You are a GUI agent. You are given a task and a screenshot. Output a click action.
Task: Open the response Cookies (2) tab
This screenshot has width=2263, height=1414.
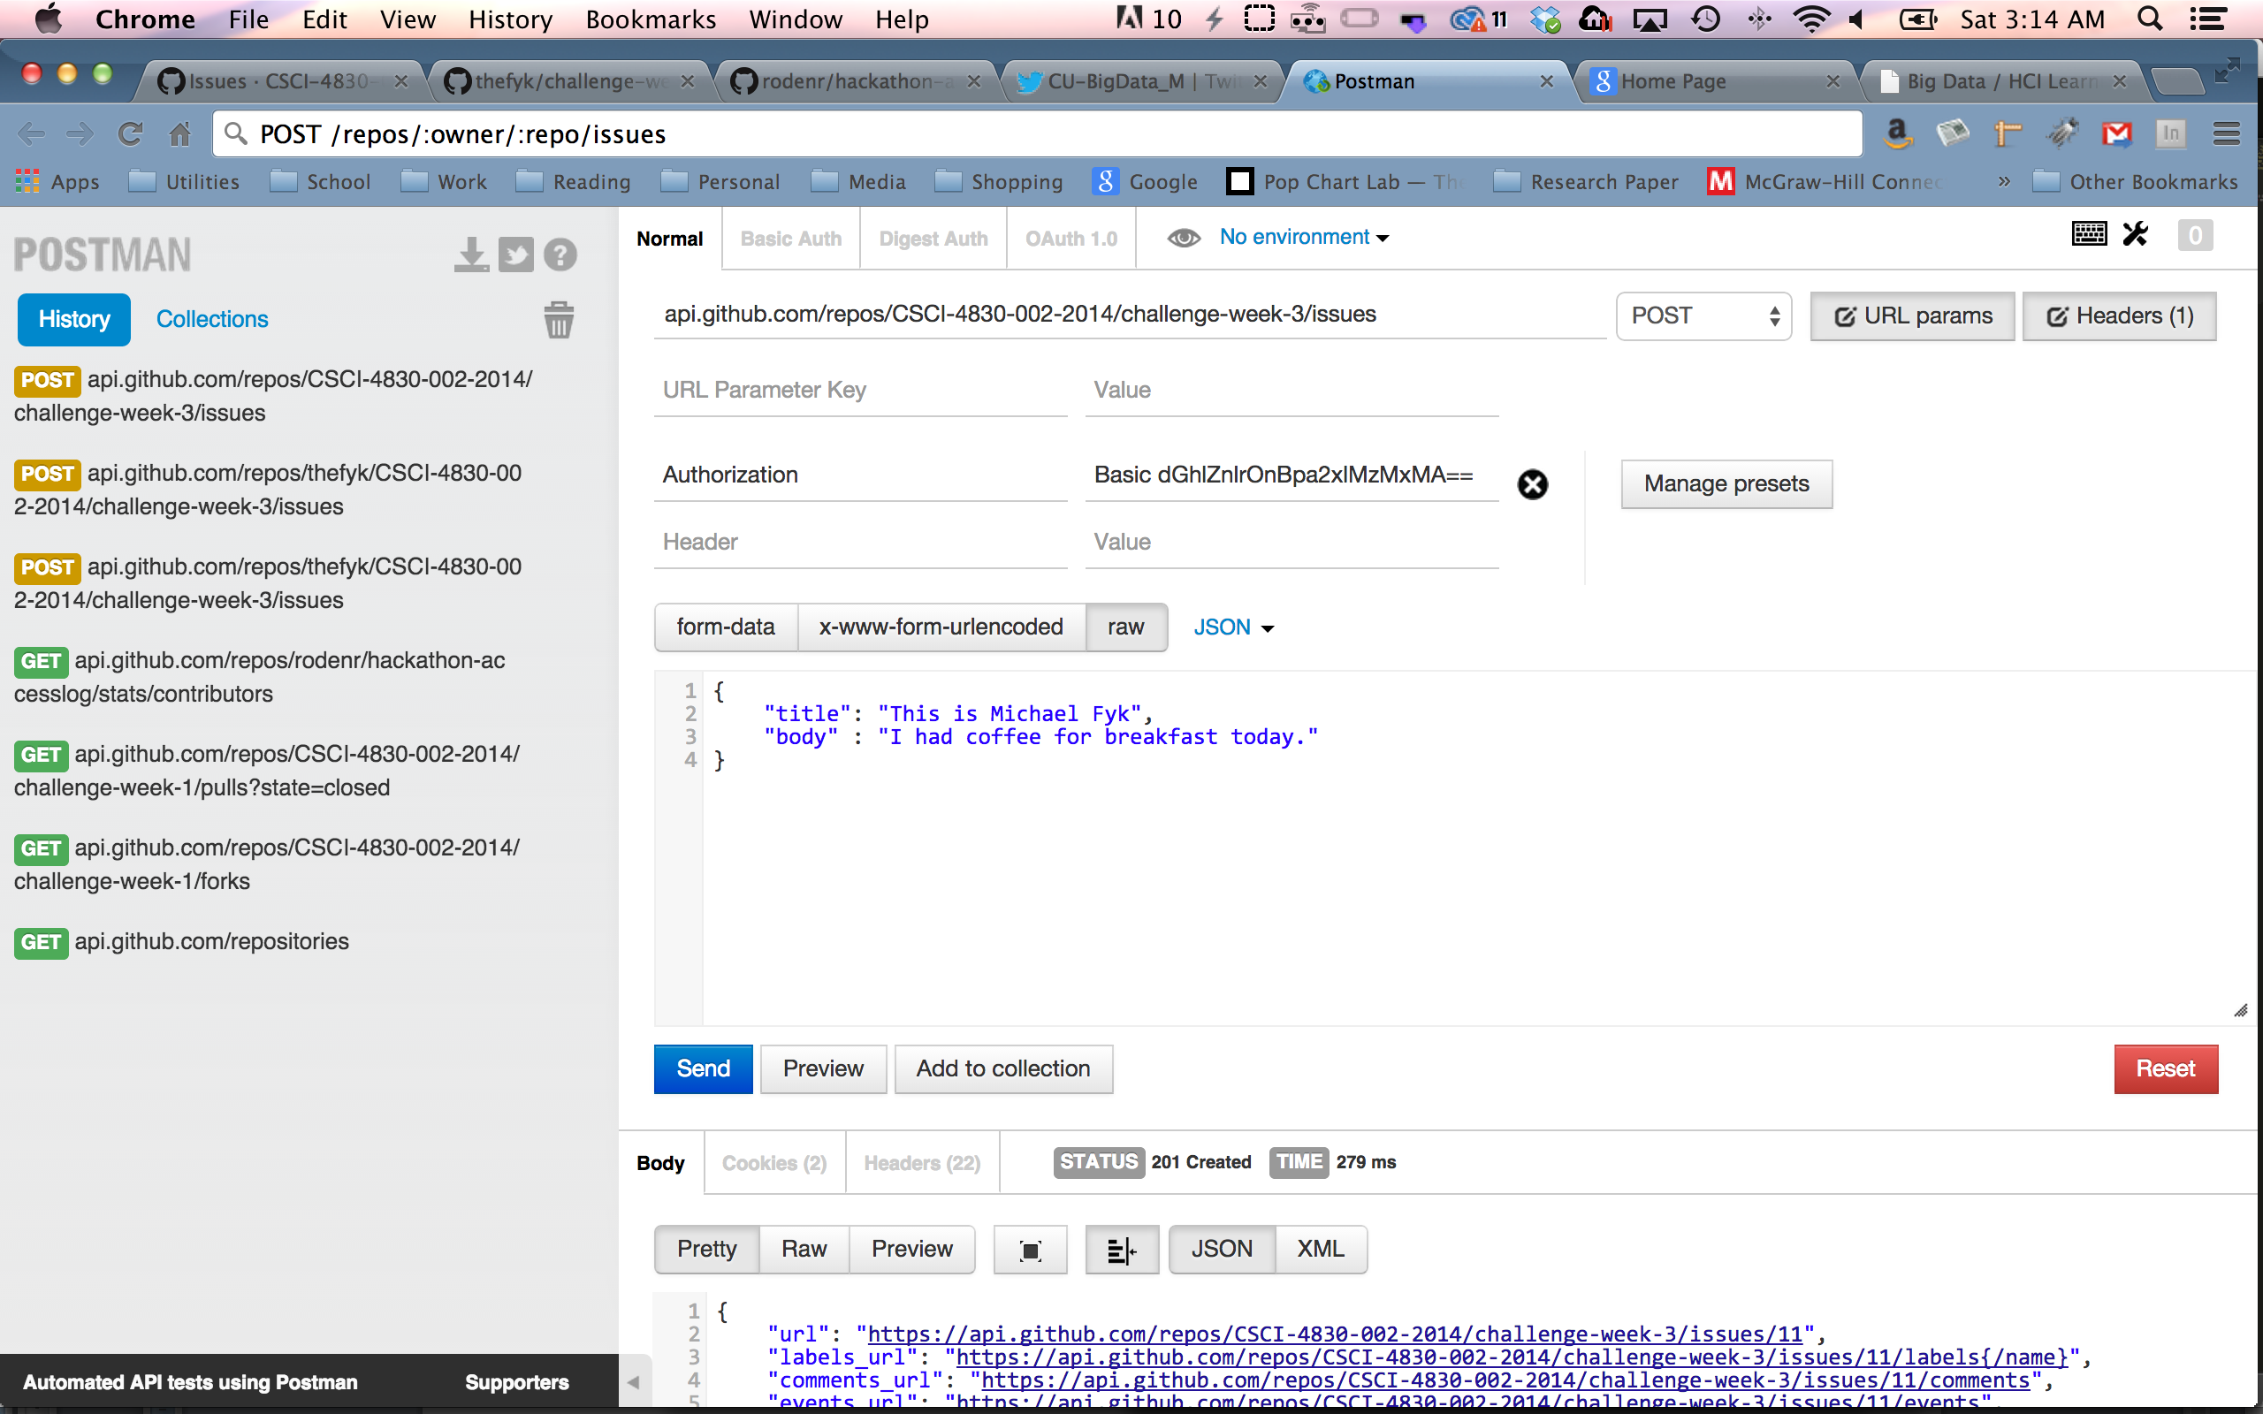click(x=774, y=1162)
